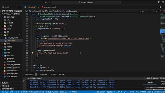The width and height of the screenshot is (165, 93).
Task: Open the .metadata file
Action: pos(11,61)
